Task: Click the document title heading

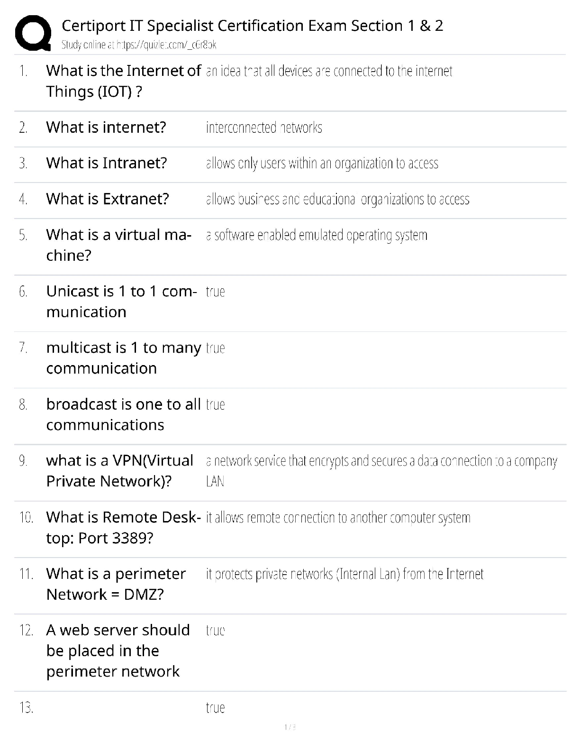Action: (252, 26)
